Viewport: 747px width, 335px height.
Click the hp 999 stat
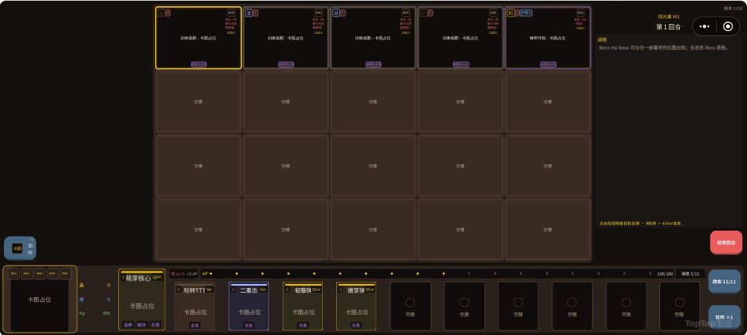coord(95,313)
